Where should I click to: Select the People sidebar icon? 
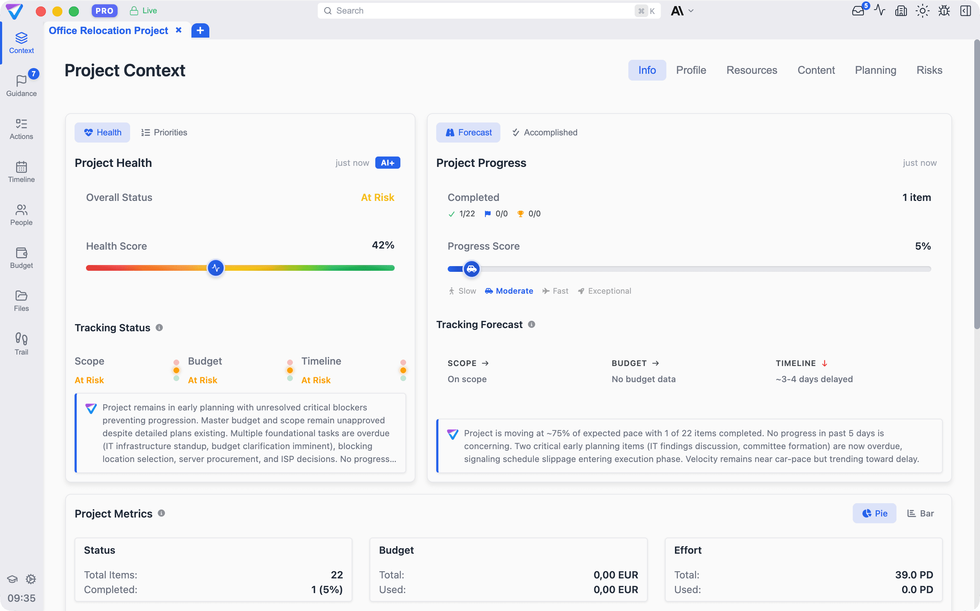pos(21,215)
